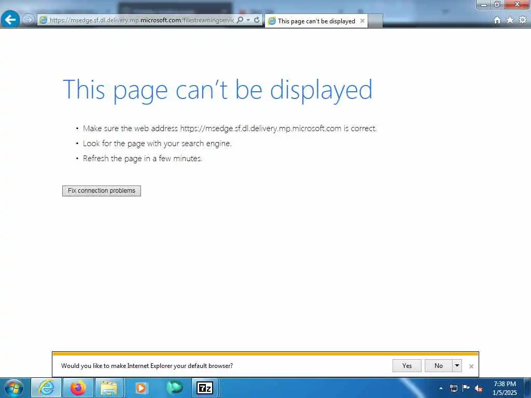Click the address bar URL field
This screenshot has height=398, width=531.
pos(142,20)
